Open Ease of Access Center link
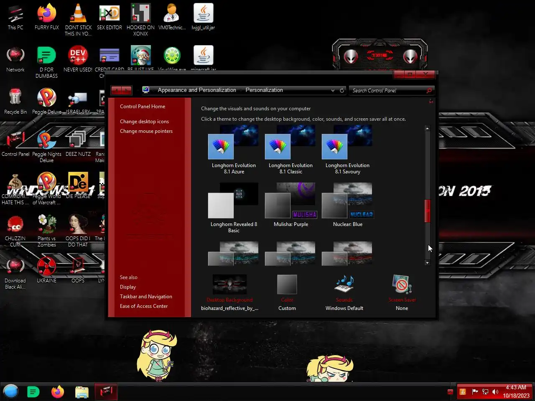535x401 pixels. click(144, 306)
